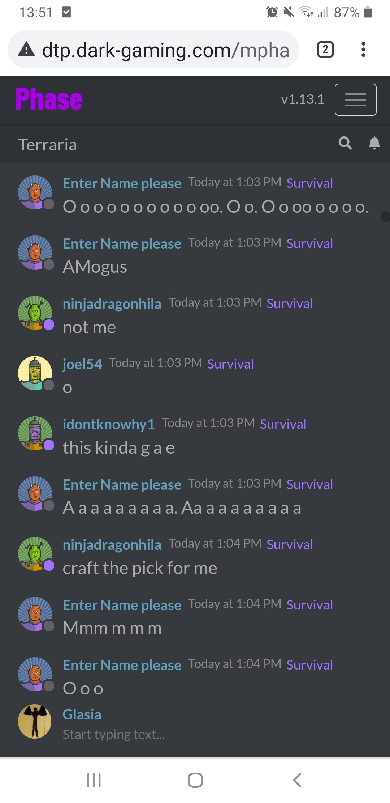Screen dimensions: 390x803
Task: Click the Glasia profile avatar
Action: click(x=35, y=721)
